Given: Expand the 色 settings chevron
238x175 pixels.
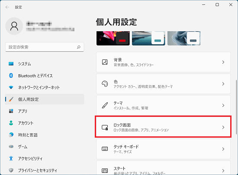Looking at the screenshot, I should pos(223,84).
